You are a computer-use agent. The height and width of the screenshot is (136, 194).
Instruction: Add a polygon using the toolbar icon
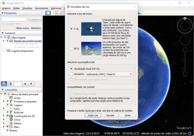point(62,13)
